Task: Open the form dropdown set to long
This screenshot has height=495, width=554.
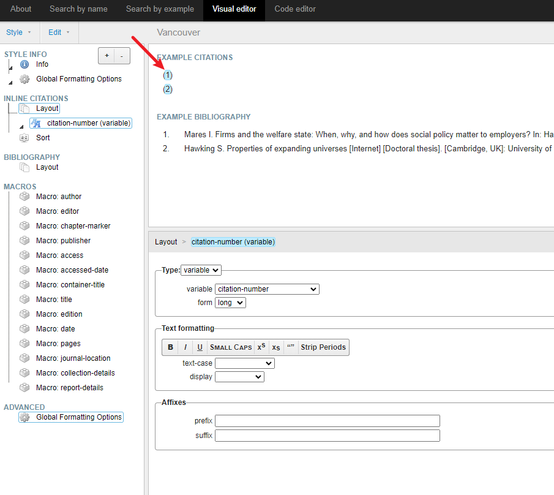Action: [230, 303]
